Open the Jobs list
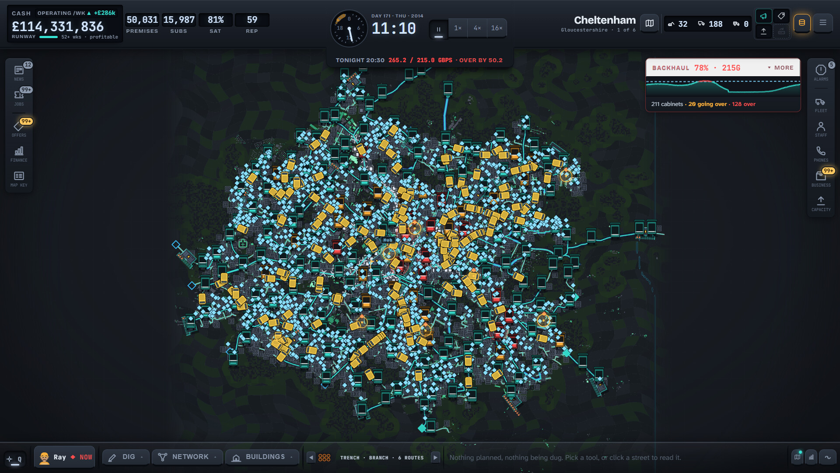This screenshot has height=473, width=840. click(x=19, y=98)
